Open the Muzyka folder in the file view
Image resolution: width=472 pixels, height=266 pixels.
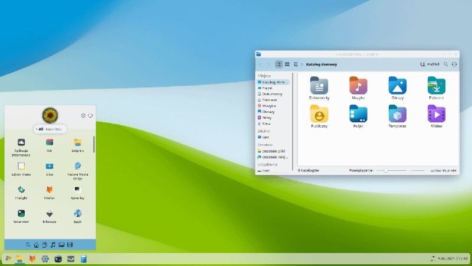358,87
